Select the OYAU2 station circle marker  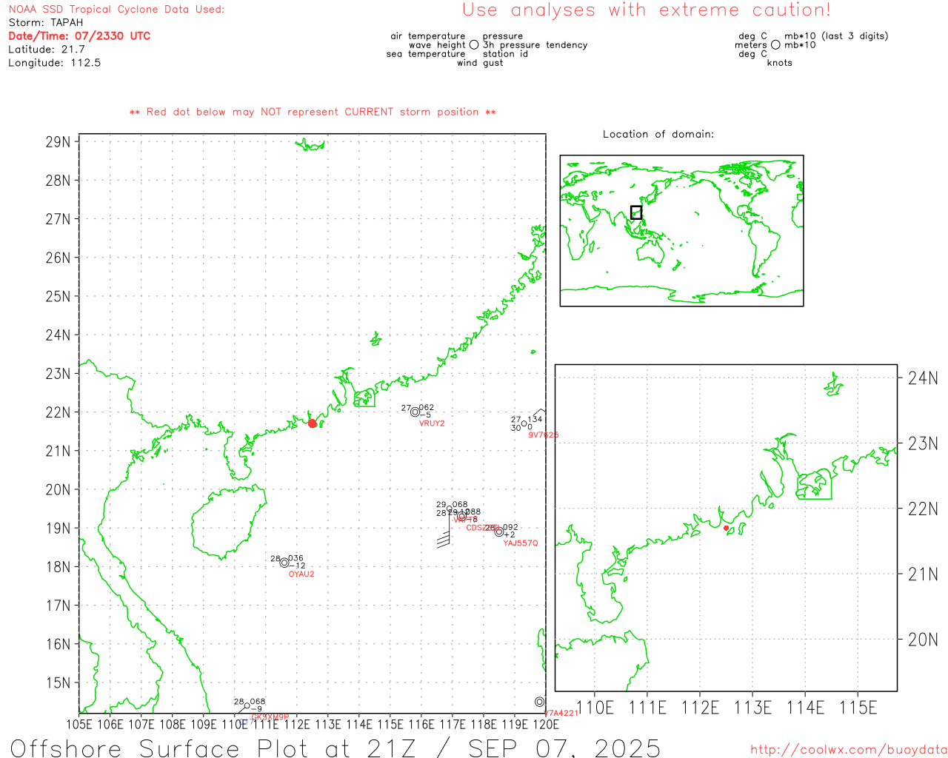(284, 563)
